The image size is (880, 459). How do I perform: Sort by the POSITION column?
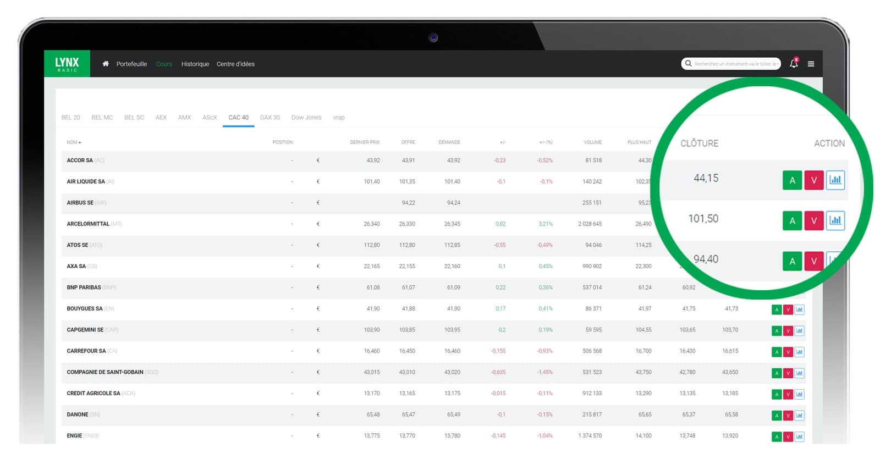coord(283,142)
